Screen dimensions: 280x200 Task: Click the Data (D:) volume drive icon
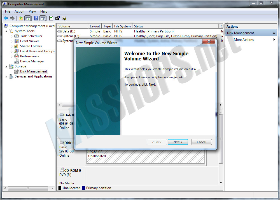(60, 31)
